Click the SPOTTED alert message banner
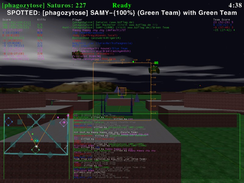The width and height of the screenshot is (244, 183). point(122,13)
